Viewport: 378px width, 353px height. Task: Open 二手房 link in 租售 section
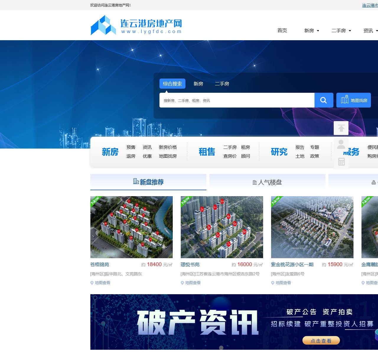[230, 147]
